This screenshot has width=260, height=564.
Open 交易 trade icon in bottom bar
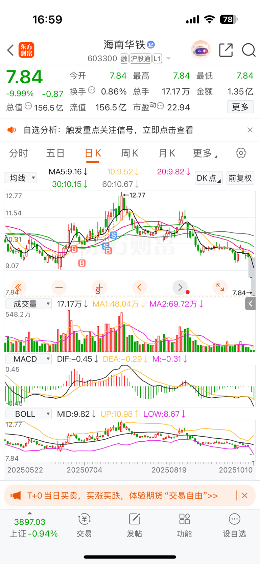coord(84,519)
